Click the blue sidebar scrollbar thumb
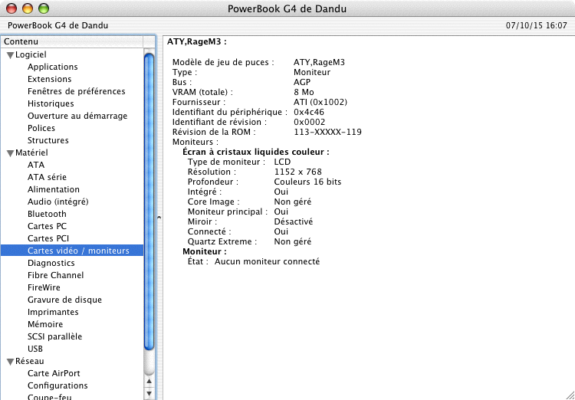This screenshot has height=400, width=575. (x=149, y=202)
